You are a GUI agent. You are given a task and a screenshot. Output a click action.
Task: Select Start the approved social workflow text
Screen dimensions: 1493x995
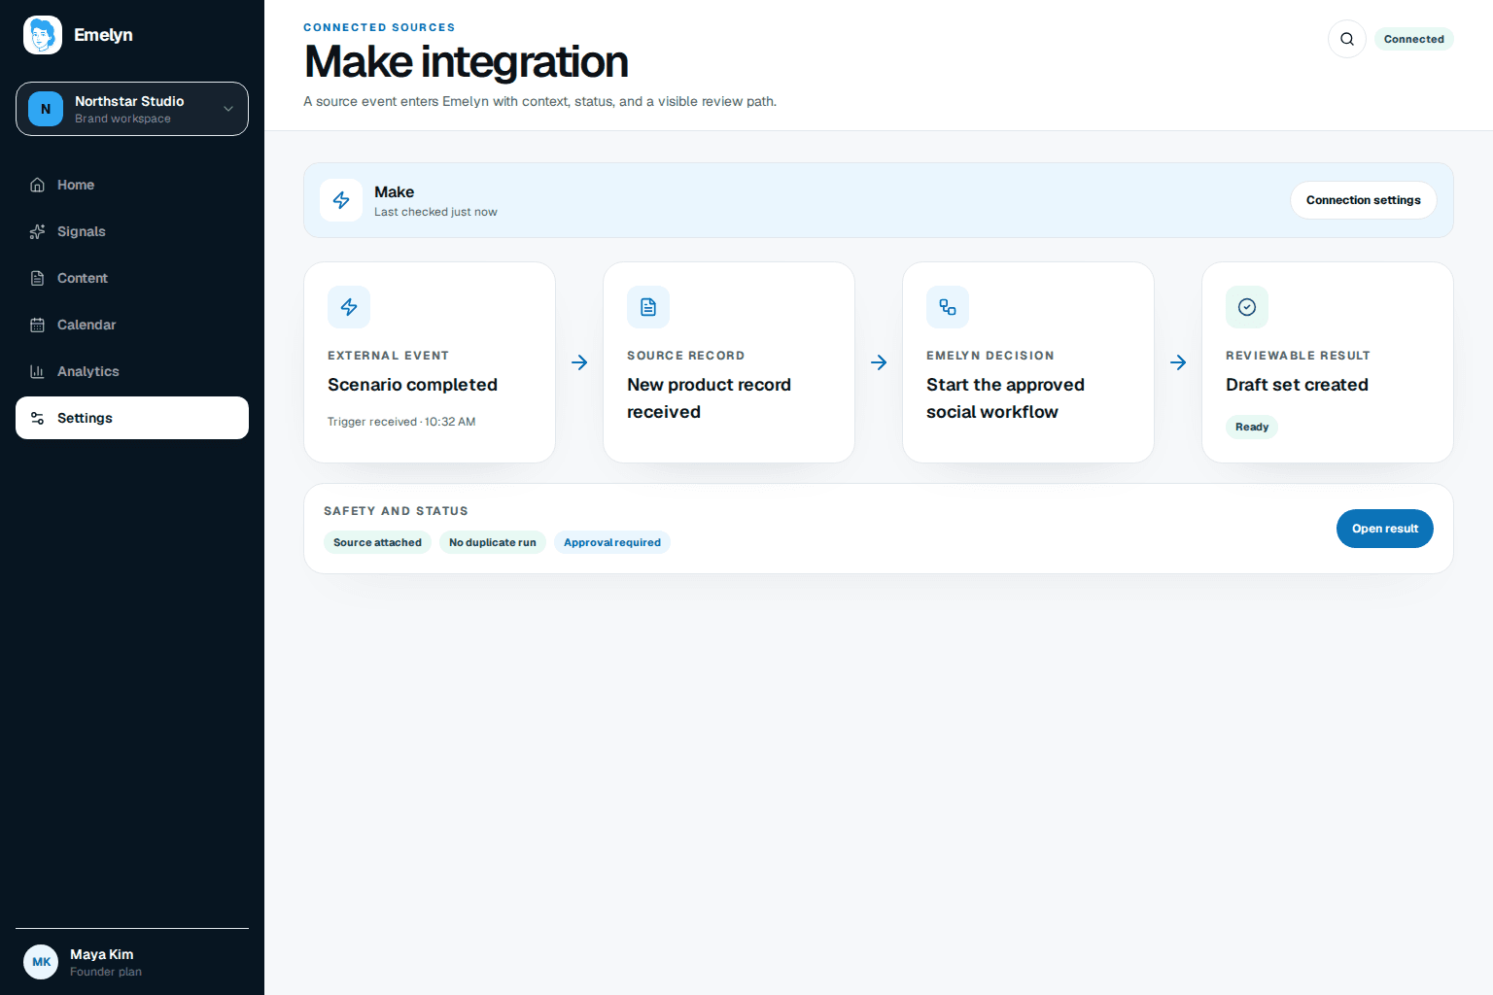(x=1005, y=398)
